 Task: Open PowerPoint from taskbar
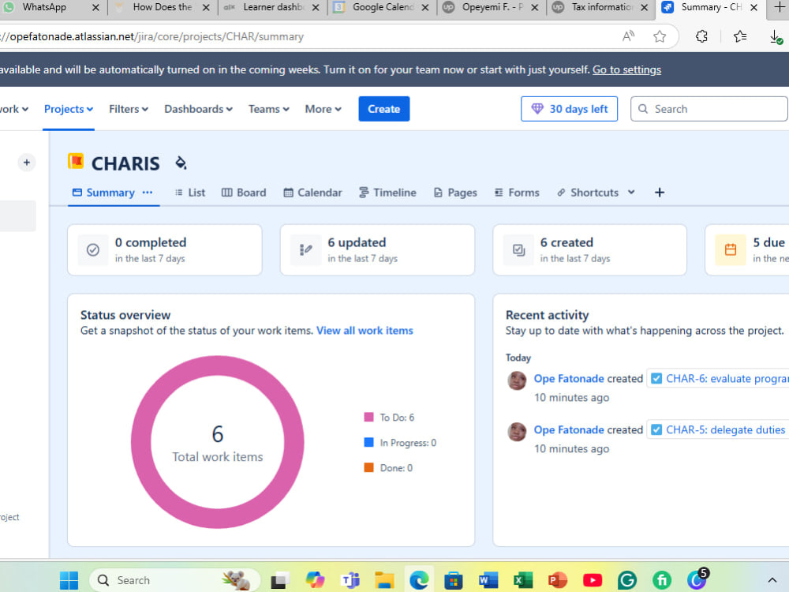point(558,580)
